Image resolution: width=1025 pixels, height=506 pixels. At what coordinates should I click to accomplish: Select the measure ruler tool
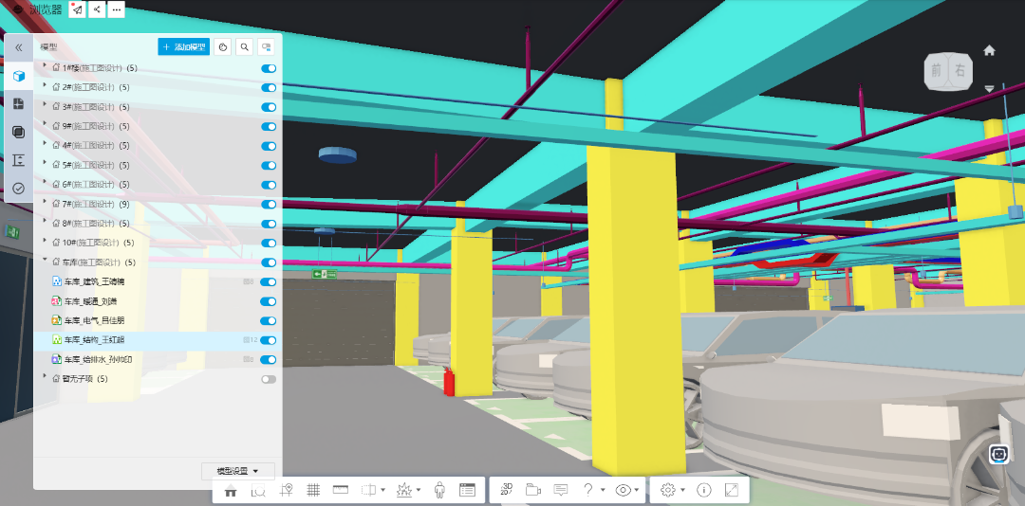[341, 490]
